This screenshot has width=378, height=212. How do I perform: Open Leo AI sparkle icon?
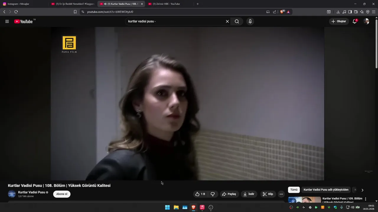362,12
